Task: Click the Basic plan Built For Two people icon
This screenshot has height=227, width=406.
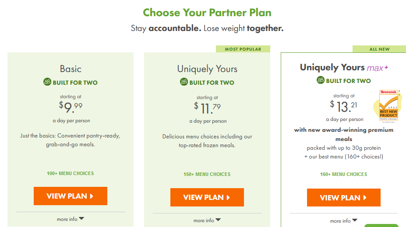Action: click(x=47, y=82)
